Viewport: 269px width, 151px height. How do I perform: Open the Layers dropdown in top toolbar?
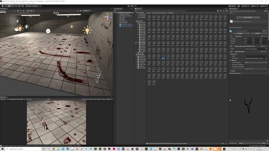[254, 6]
